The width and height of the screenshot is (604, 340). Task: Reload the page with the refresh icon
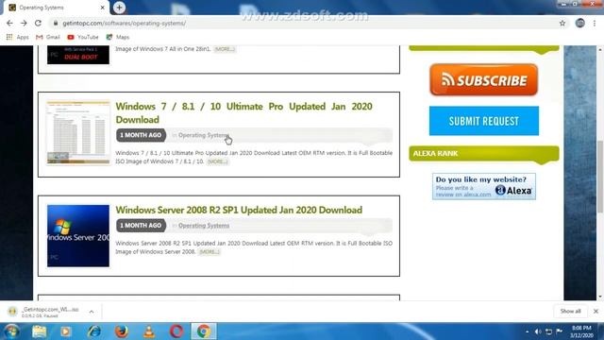click(38, 23)
